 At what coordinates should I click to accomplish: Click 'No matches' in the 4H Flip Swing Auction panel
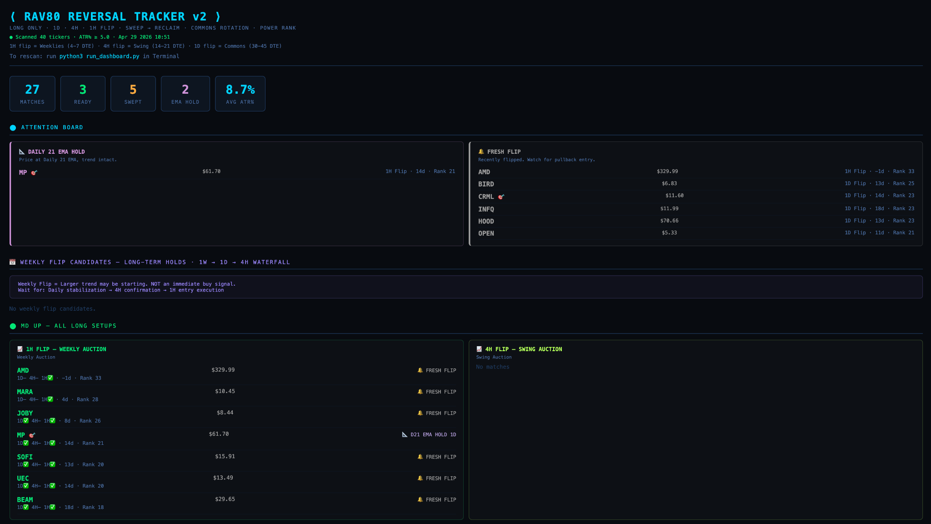pos(493,367)
